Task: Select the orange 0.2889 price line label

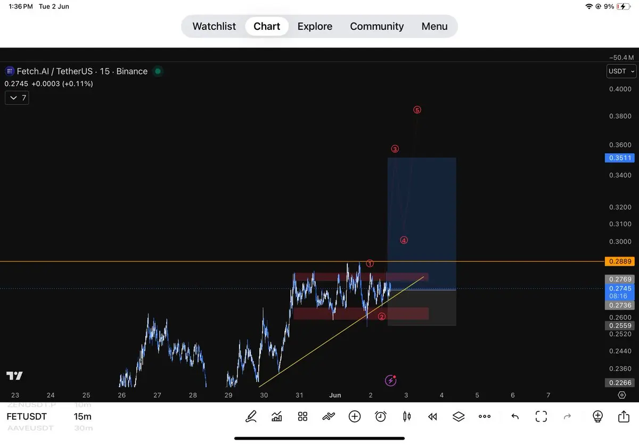Action: (x=620, y=261)
